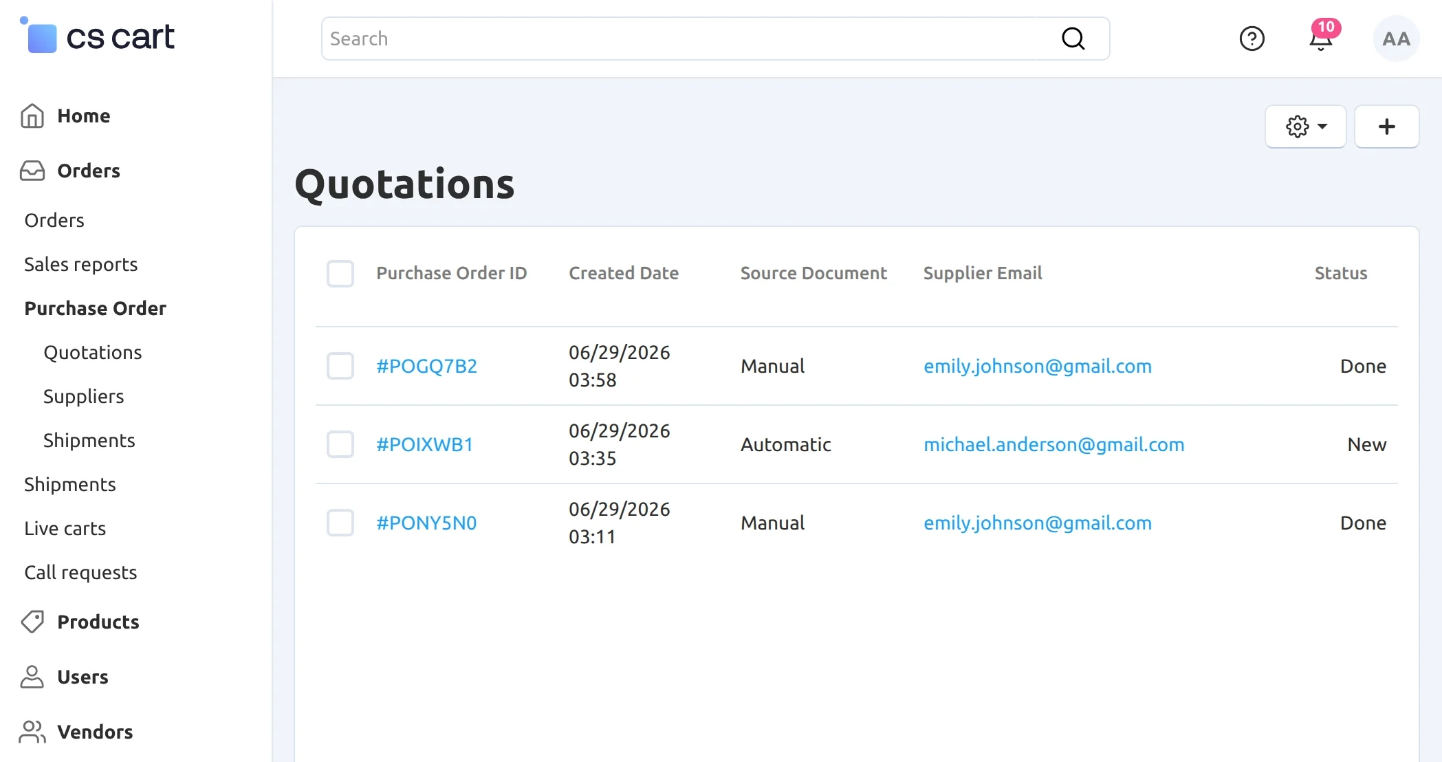
Task: Click the Products tag icon
Action: [x=32, y=622]
